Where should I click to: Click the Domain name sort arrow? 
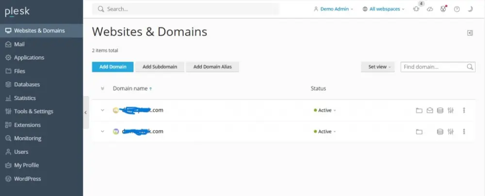(151, 89)
